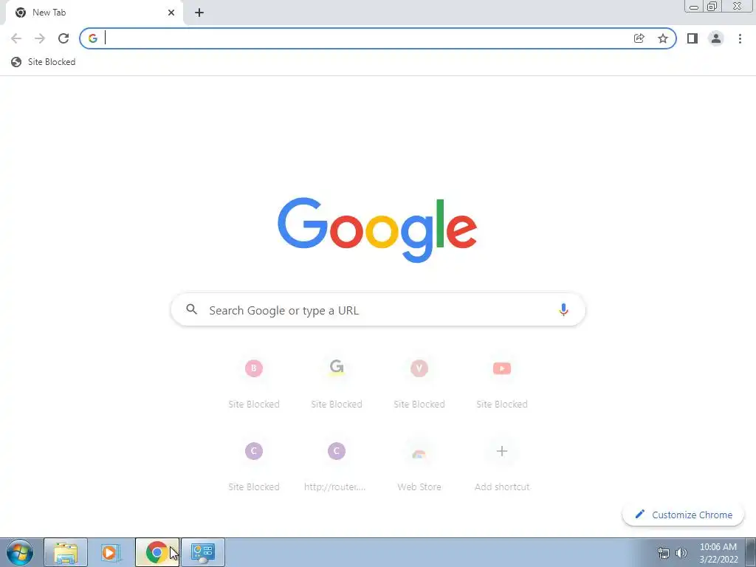Click the Chrome taskbar icon
This screenshot has width=756, height=567.
pos(157,552)
